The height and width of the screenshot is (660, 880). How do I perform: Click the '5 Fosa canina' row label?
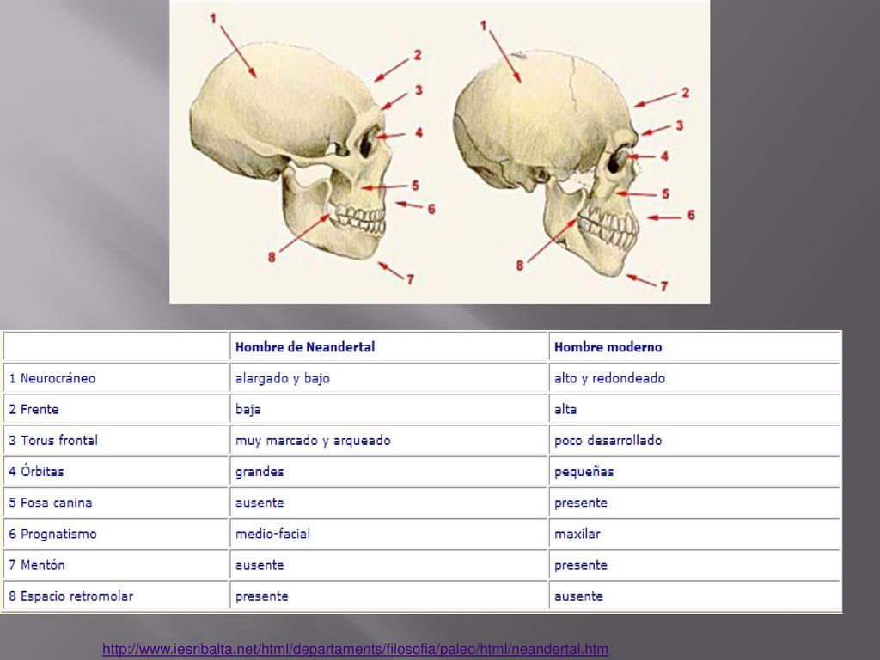point(51,502)
